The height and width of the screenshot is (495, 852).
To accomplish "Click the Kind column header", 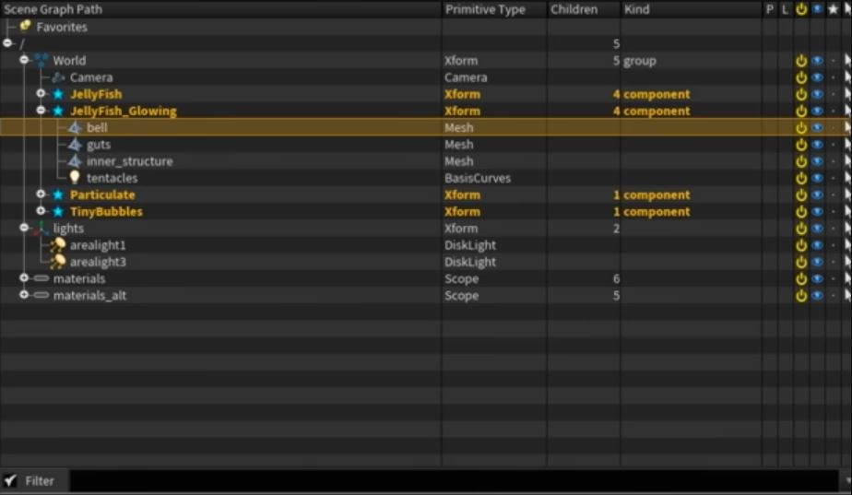I will [692, 9].
